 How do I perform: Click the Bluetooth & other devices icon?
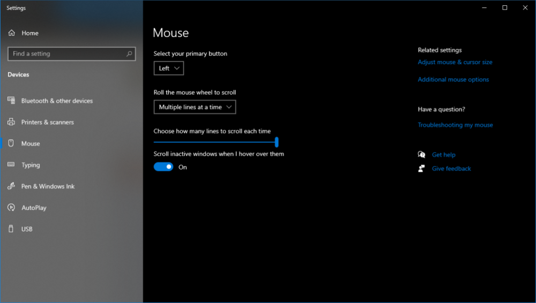tap(11, 101)
